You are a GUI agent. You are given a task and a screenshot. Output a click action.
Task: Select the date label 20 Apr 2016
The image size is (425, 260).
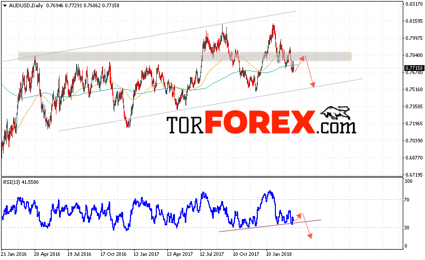(x=47, y=254)
